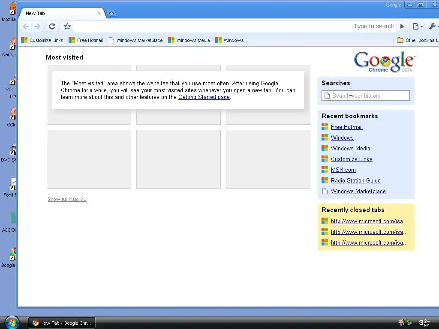Open Windows link in Recent bookmarks
The width and height of the screenshot is (439, 329).
342,138
